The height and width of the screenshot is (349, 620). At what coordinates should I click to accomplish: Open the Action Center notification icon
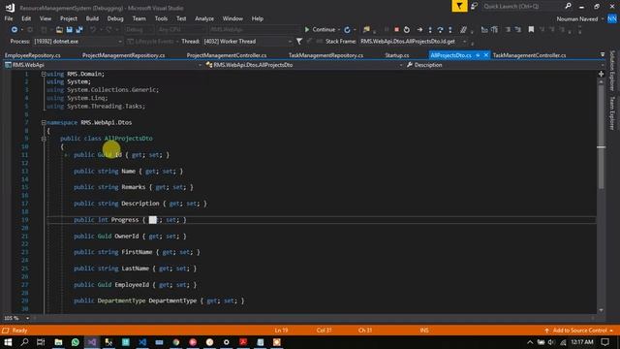604,342
